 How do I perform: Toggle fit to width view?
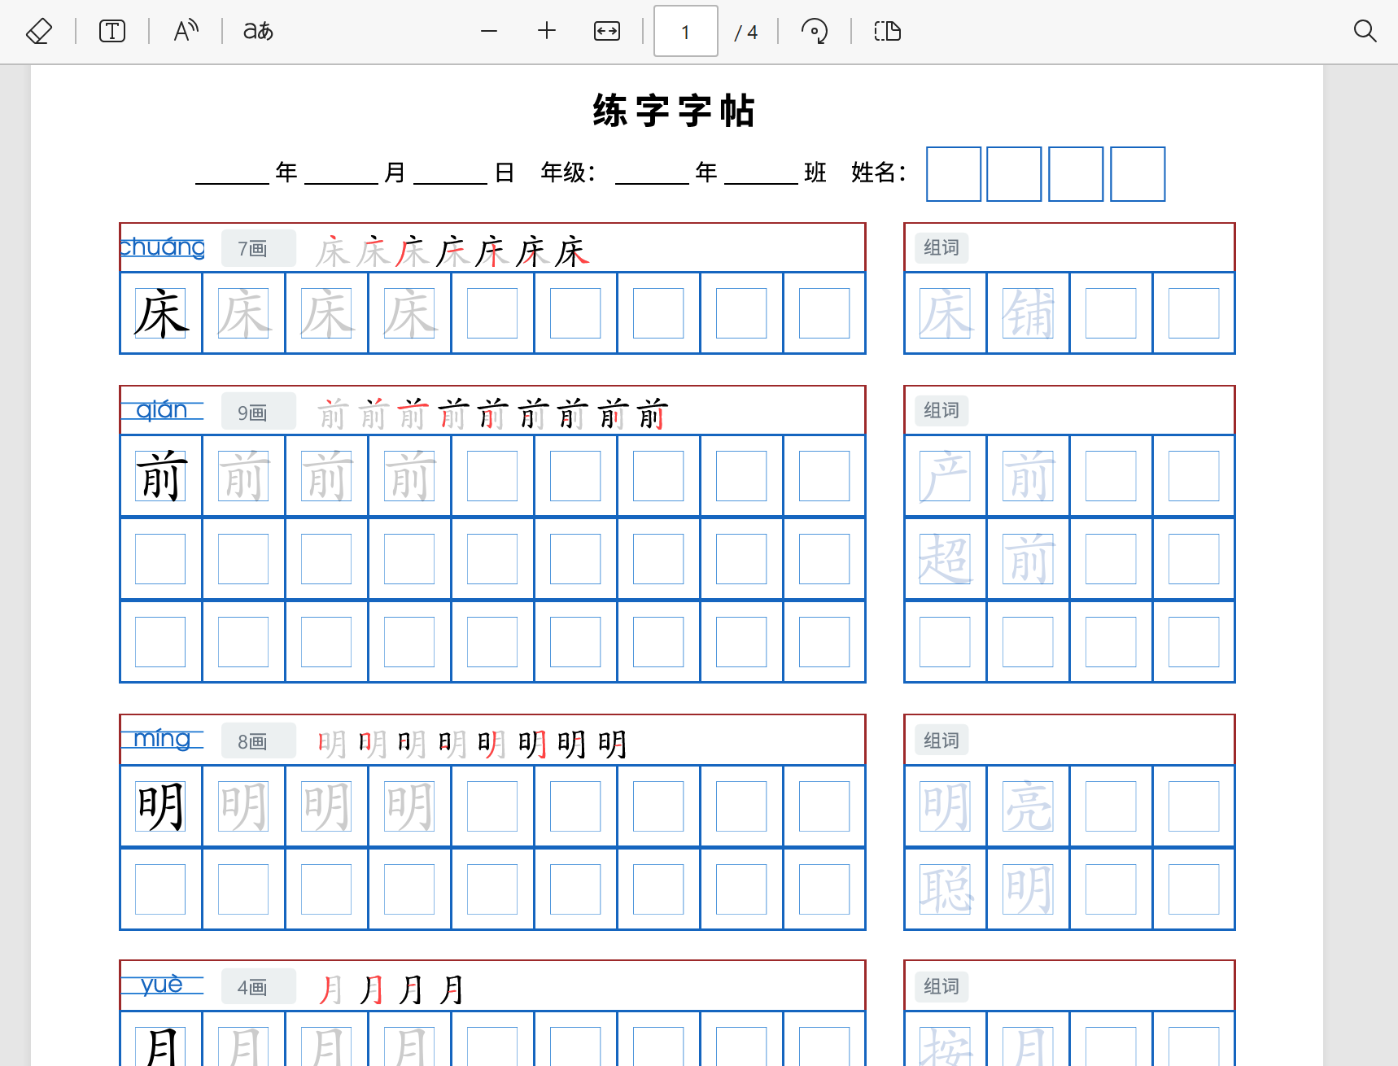(x=607, y=32)
